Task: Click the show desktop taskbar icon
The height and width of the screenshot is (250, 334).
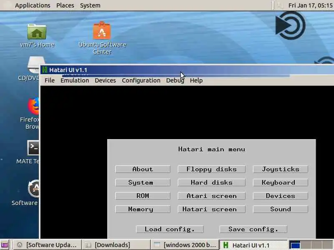Action: click(5, 245)
